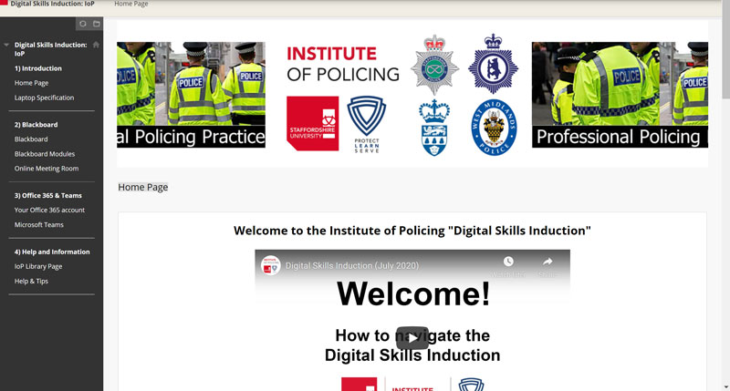This screenshot has height=391, width=730.
Task: Open the Home Page sidebar link
Action: [31, 83]
